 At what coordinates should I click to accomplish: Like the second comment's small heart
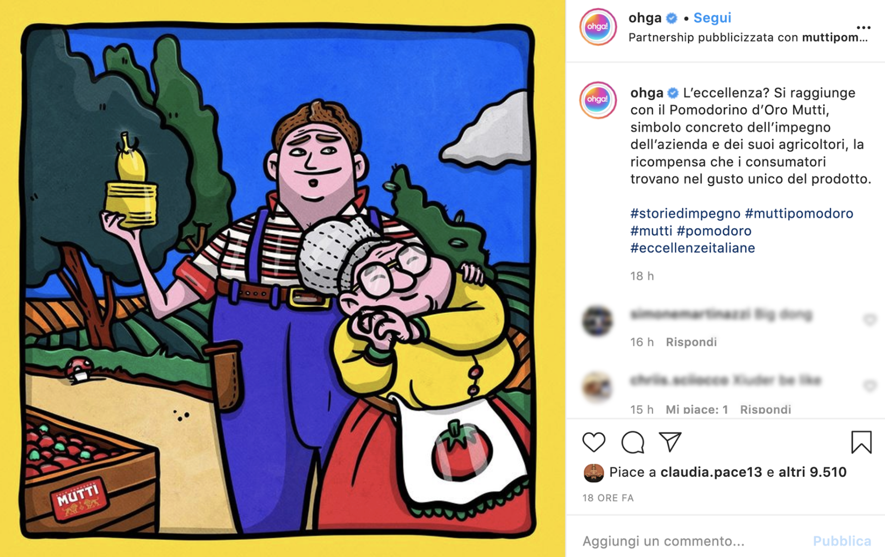coord(870,386)
